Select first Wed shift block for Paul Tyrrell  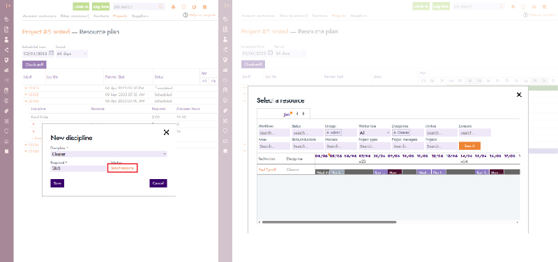tap(322, 172)
